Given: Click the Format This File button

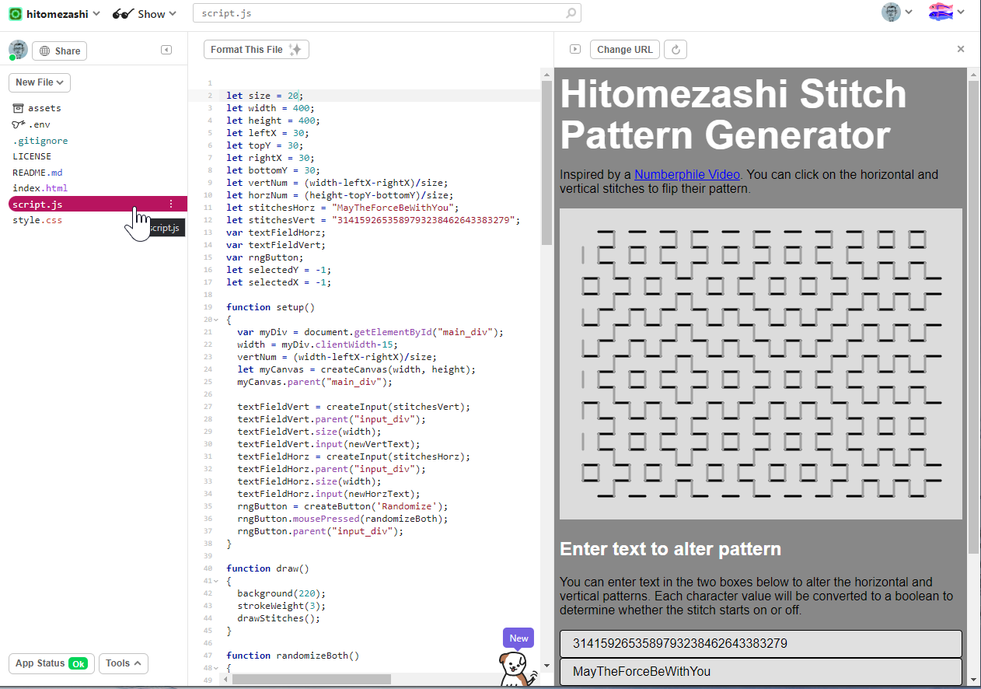Looking at the screenshot, I should (256, 48).
